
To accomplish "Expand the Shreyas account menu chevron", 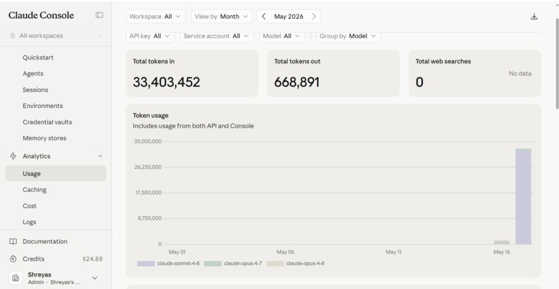I will [95, 278].
